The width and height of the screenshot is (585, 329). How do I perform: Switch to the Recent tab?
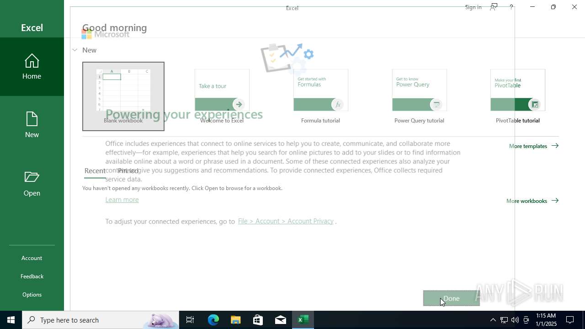(95, 171)
